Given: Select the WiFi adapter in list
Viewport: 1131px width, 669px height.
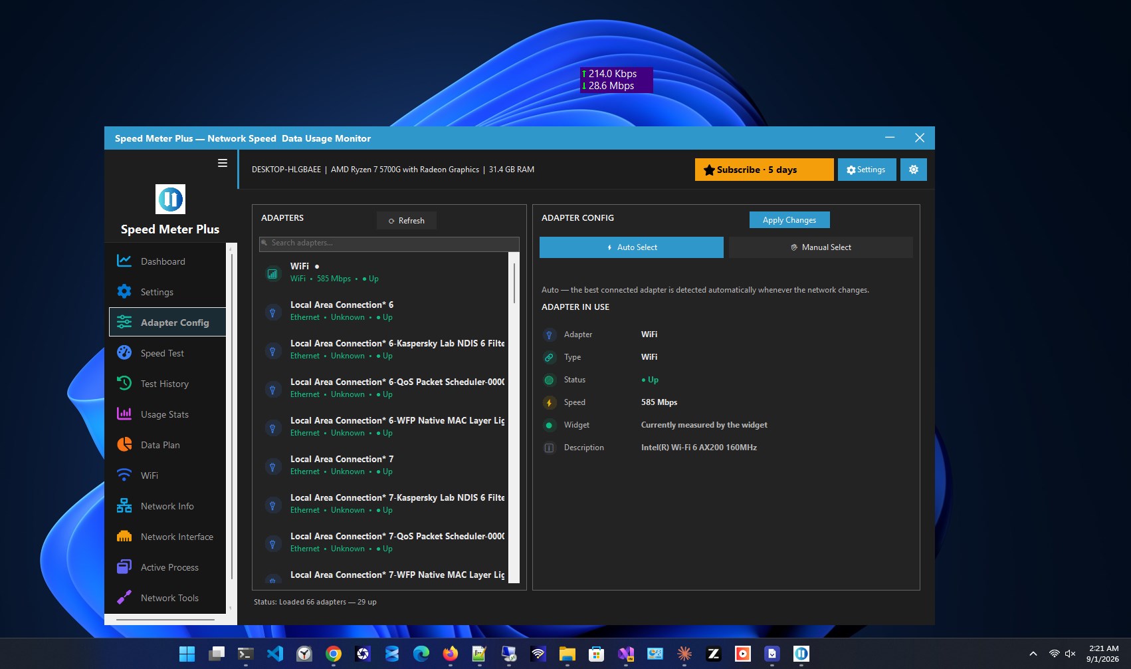Looking at the screenshot, I should [x=384, y=272].
